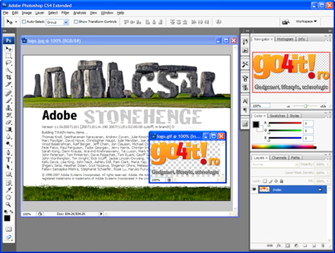The width and height of the screenshot is (335, 253).
Task: Reset default foreground and background colors
Action: click(6, 212)
